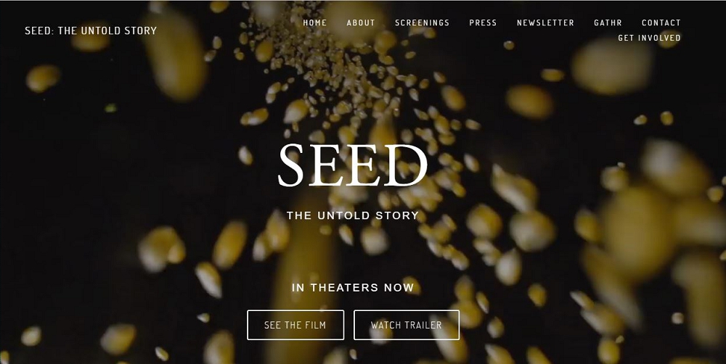Visit the GATHR nav link
Viewport: 726px width, 364px height.
pos(608,22)
